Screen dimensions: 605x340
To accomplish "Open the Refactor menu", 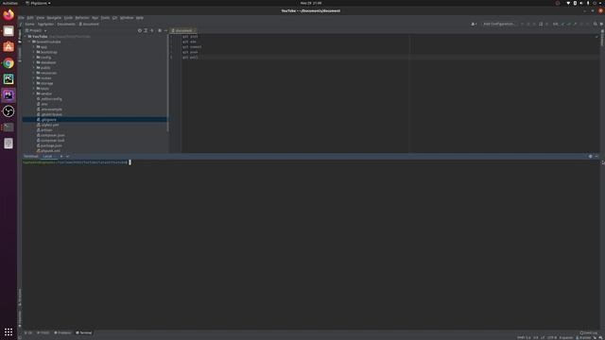I will pyautogui.click(x=82, y=18).
